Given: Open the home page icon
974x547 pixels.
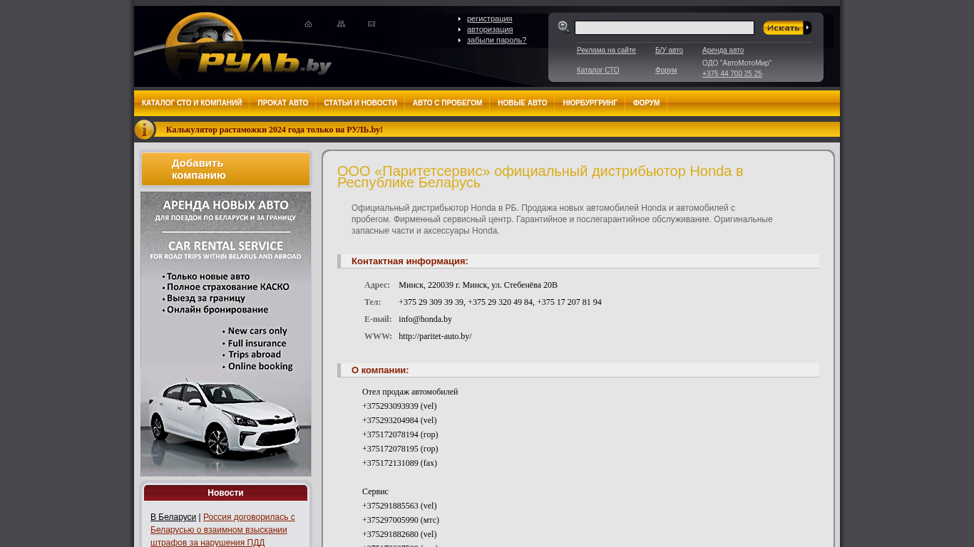Looking at the screenshot, I should pos(308,24).
